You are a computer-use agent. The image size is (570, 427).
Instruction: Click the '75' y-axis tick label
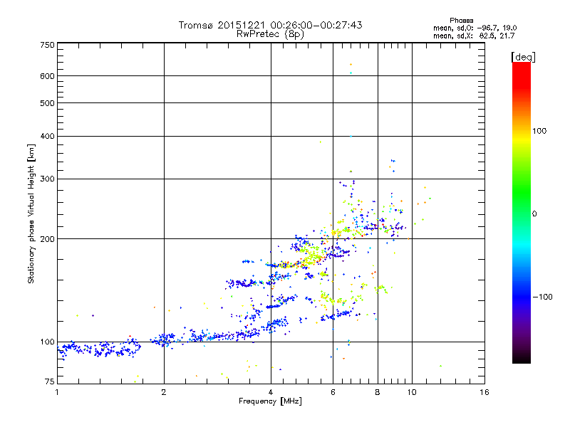tap(50, 381)
